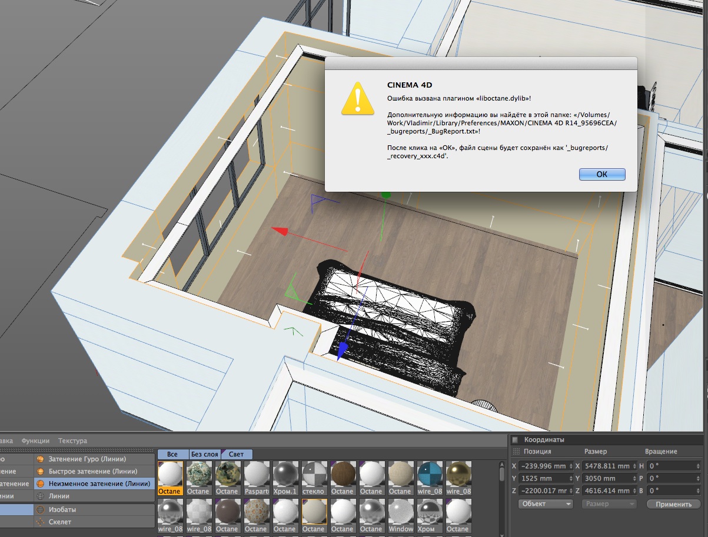
Task: Choose the Изобаты display option
Action: click(x=94, y=509)
